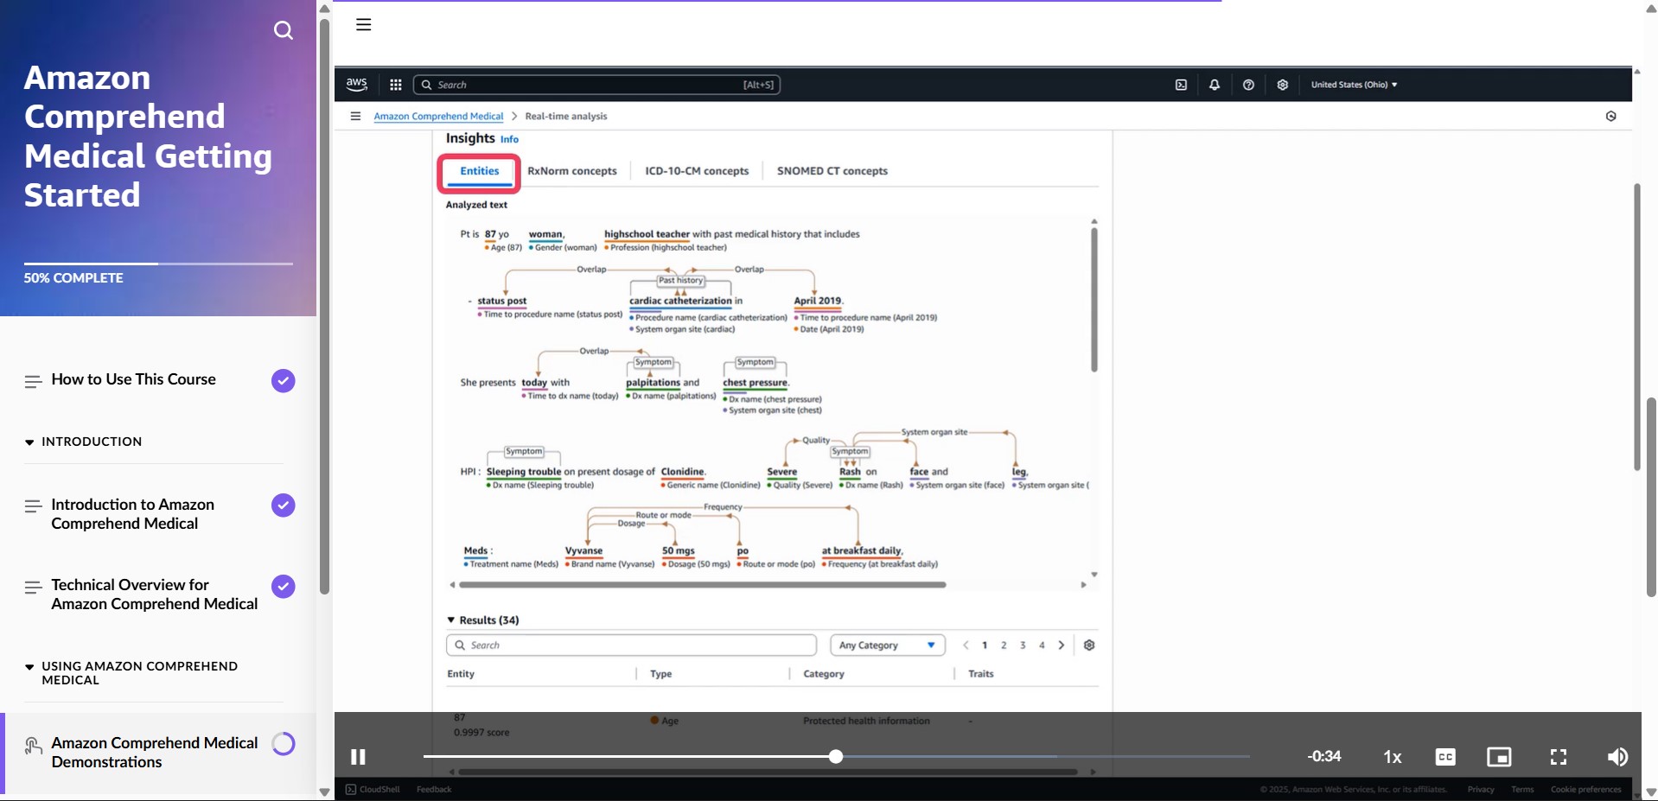Switch to the RxNorm concepts tab

pos(571,171)
